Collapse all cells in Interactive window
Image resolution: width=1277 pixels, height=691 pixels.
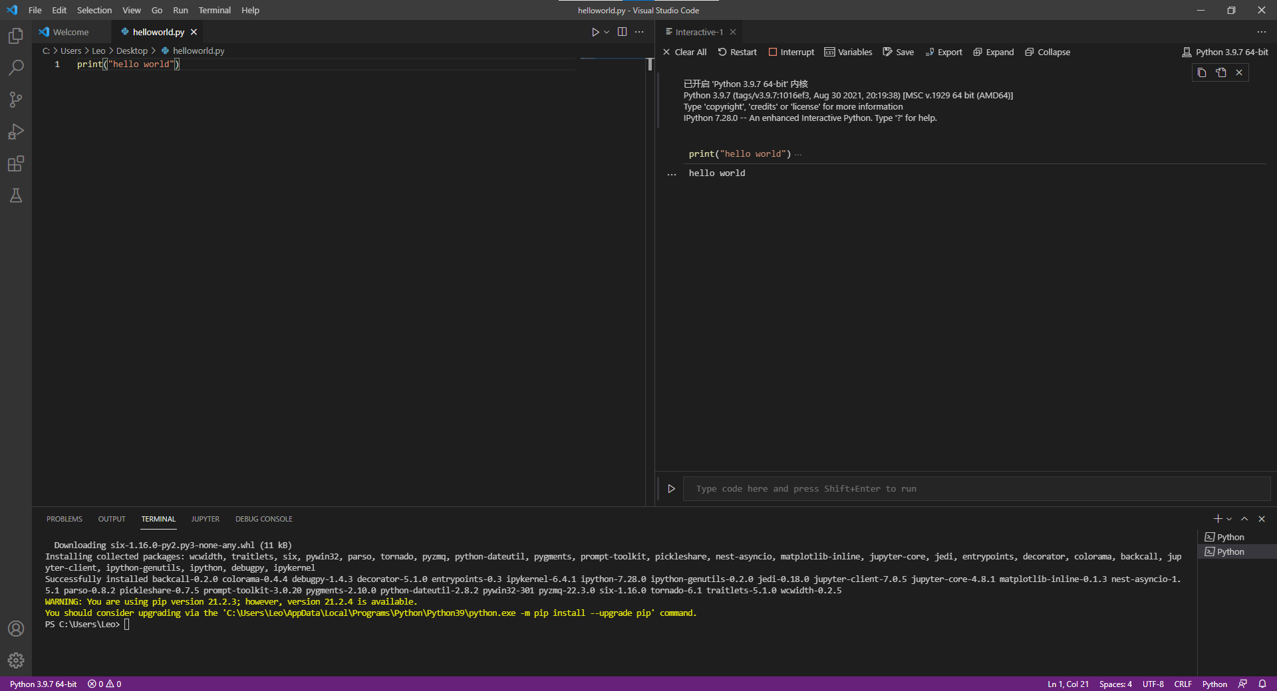tap(1048, 52)
